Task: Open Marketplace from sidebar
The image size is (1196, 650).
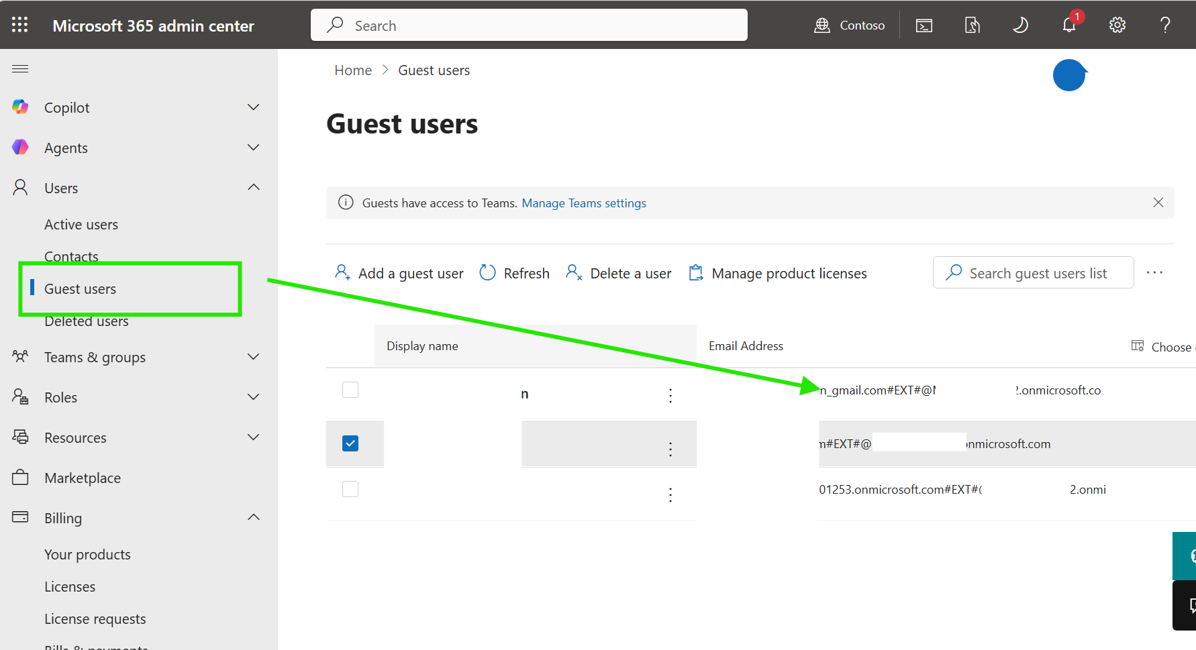Action: coord(83,478)
